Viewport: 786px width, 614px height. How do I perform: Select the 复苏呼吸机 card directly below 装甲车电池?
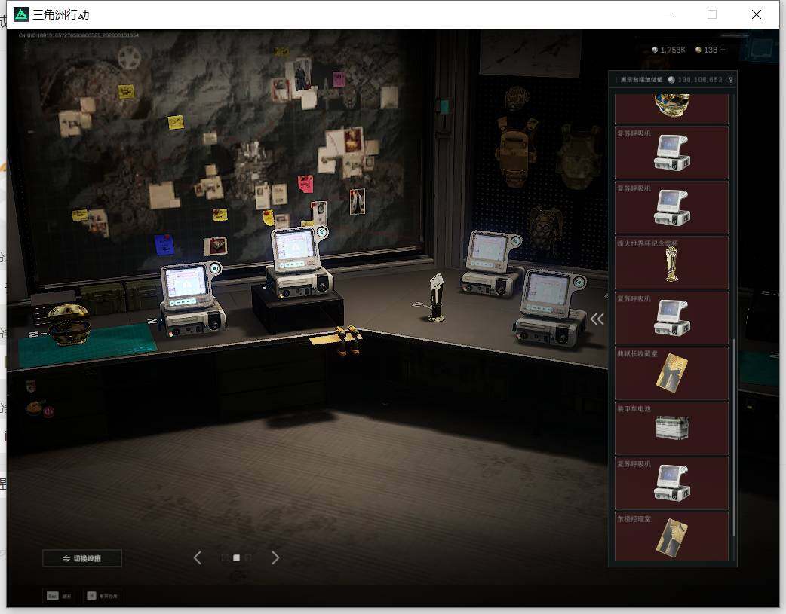(x=671, y=483)
